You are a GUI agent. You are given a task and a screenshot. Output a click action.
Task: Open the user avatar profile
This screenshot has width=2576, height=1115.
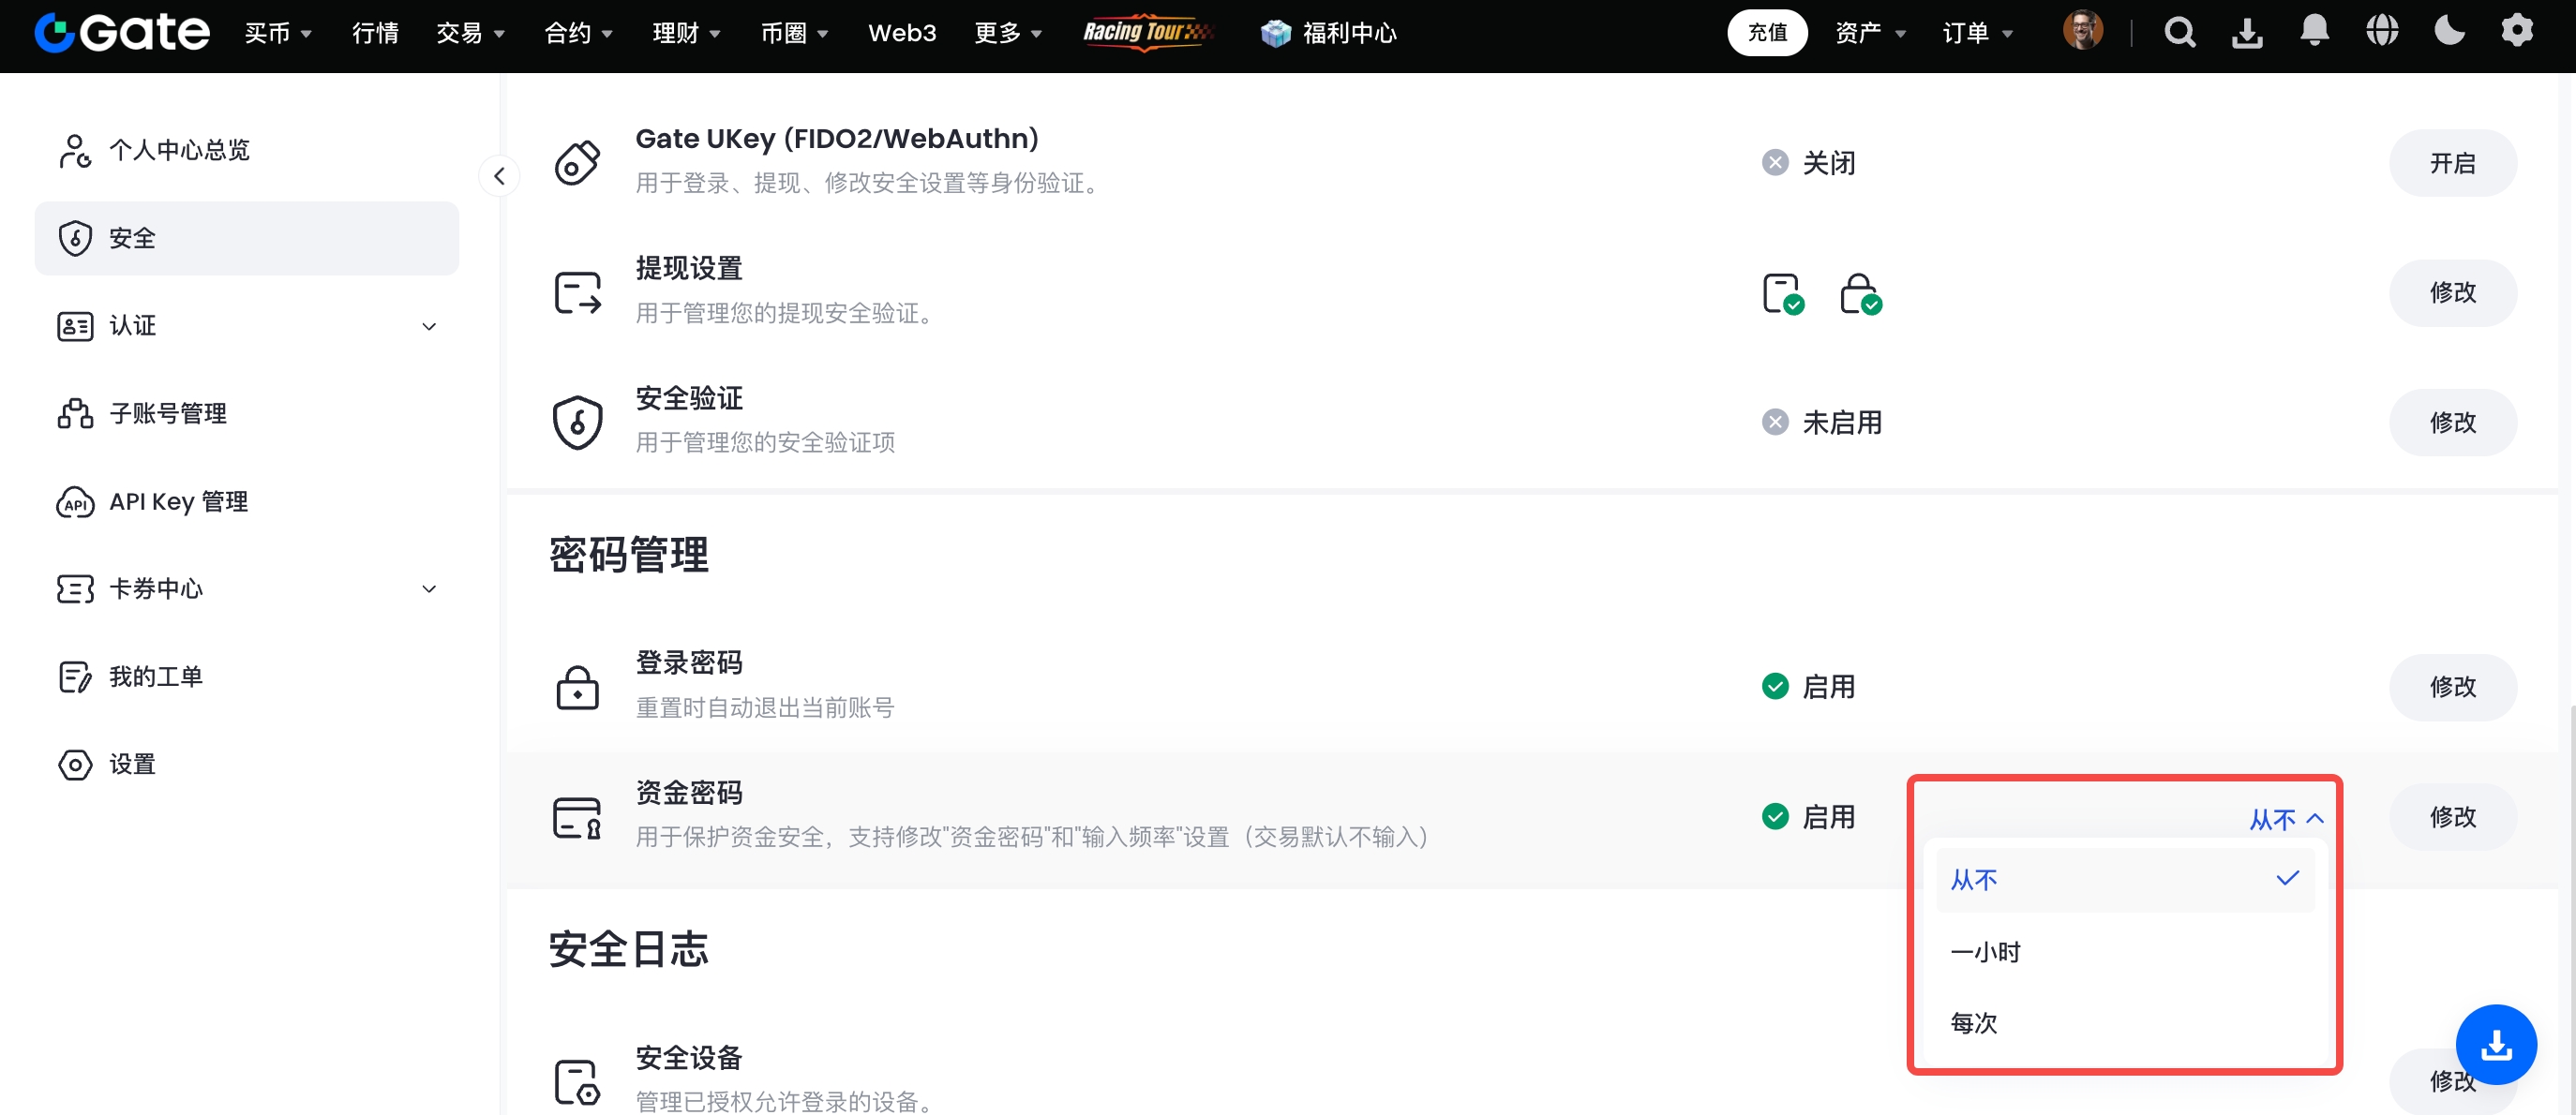(x=2083, y=32)
